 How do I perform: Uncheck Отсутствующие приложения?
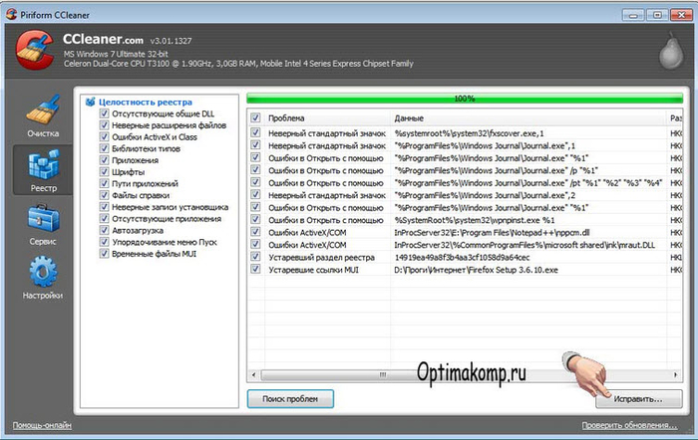(x=104, y=218)
